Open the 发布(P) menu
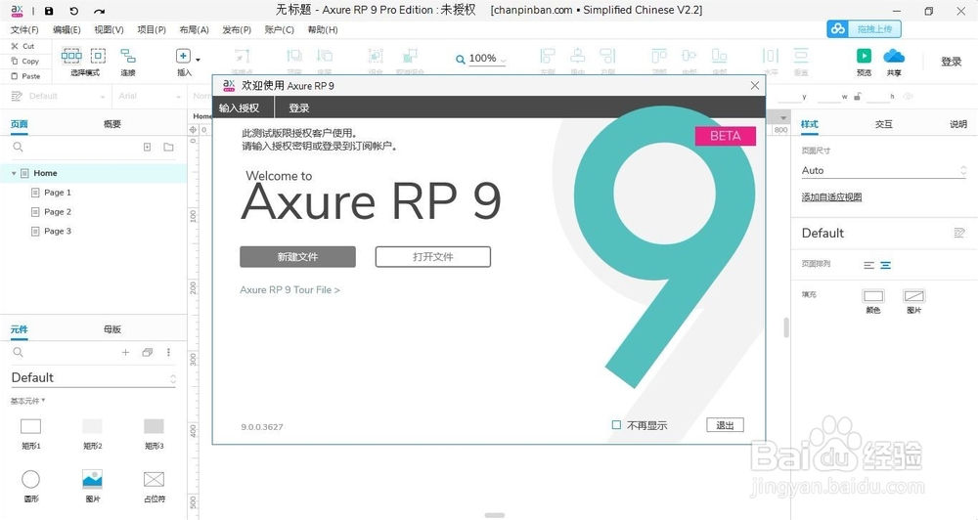 [237, 29]
